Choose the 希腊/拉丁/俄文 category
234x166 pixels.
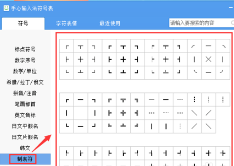click(25, 82)
